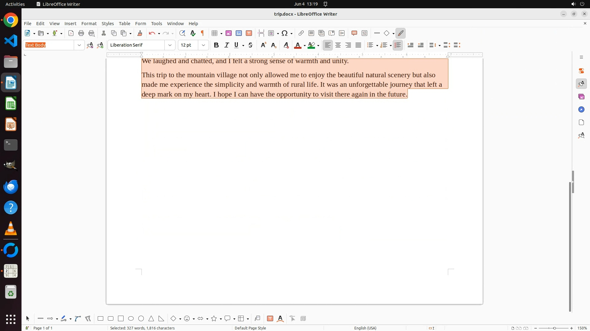The height and width of the screenshot is (331, 590).
Task: Toggle Formatting Marks pilcrow button
Action: tap(203, 33)
